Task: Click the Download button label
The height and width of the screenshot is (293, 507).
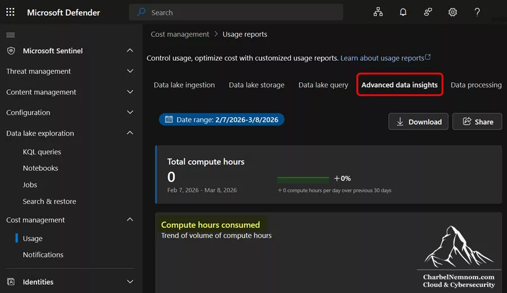Action: click(x=425, y=122)
